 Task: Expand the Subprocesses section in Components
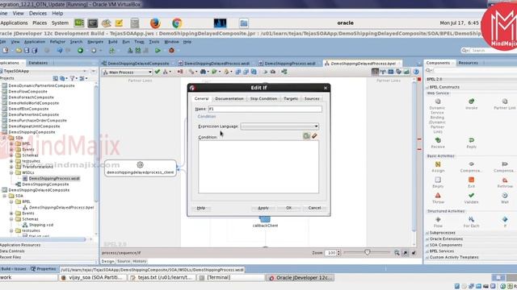(427, 233)
